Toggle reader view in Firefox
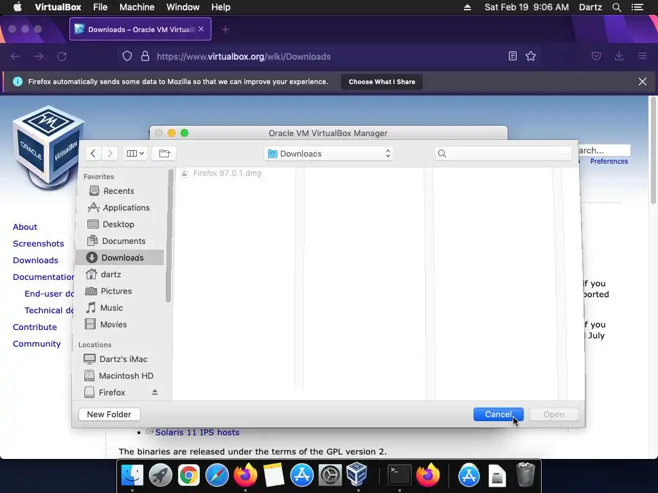This screenshot has width=658, height=493. point(512,56)
